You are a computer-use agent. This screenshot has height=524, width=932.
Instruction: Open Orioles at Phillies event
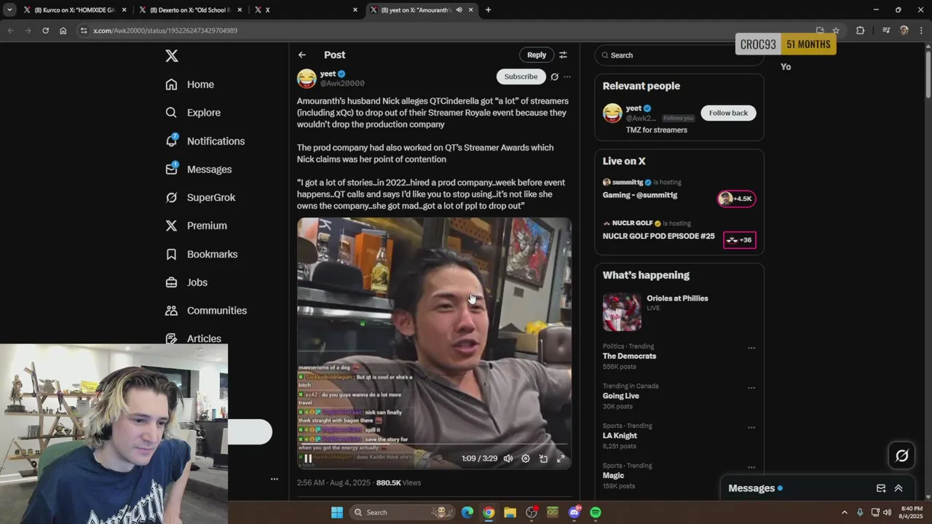click(x=679, y=311)
